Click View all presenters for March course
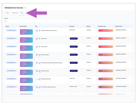Screen dimensions: 139x103 click(x=74, y=47)
